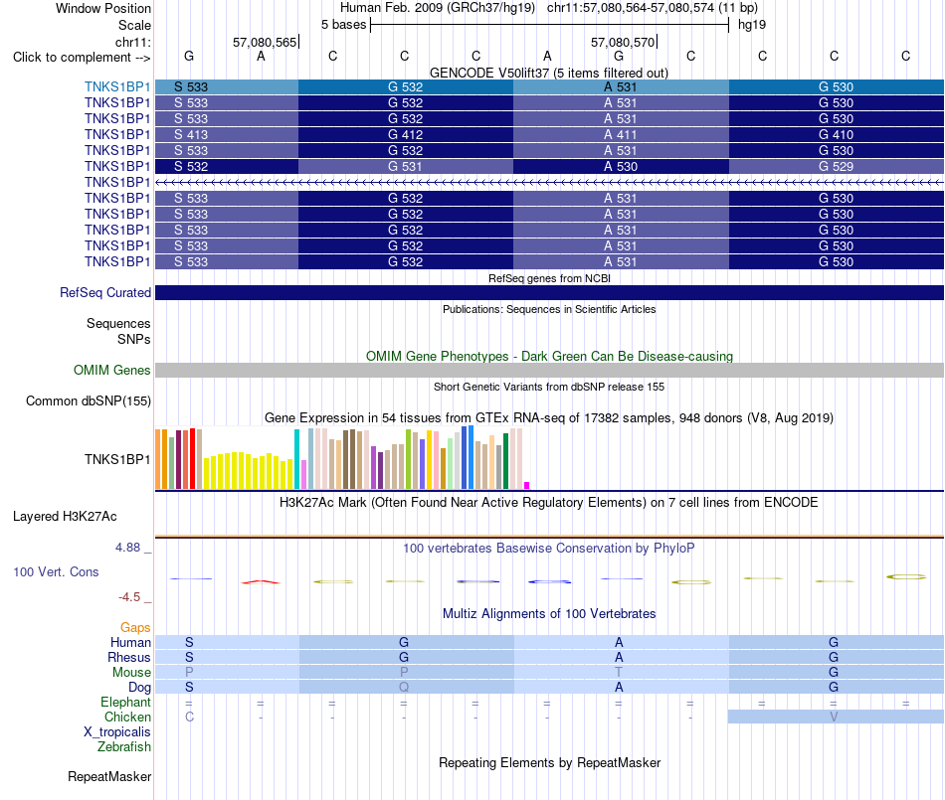Open the OMIM Gene Phenotypes track title
Screen dimensions: 945x800
point(549,357)
